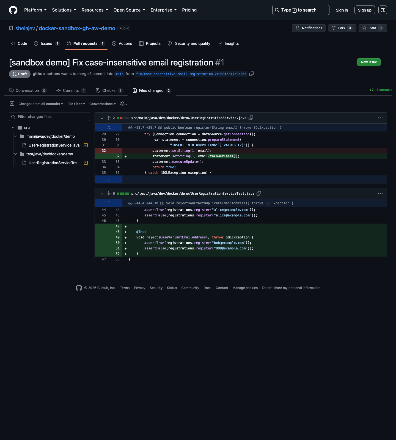Switch to the Conversation tab

pos(28,90)
